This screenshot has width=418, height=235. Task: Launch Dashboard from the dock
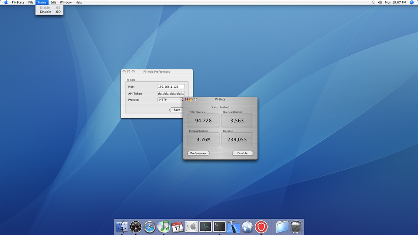tap(136, 227)
